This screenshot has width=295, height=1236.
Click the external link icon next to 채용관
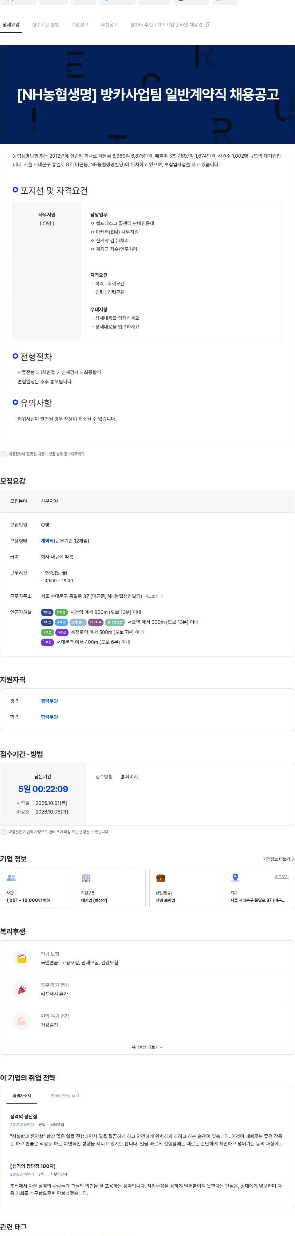click(207, 24)
